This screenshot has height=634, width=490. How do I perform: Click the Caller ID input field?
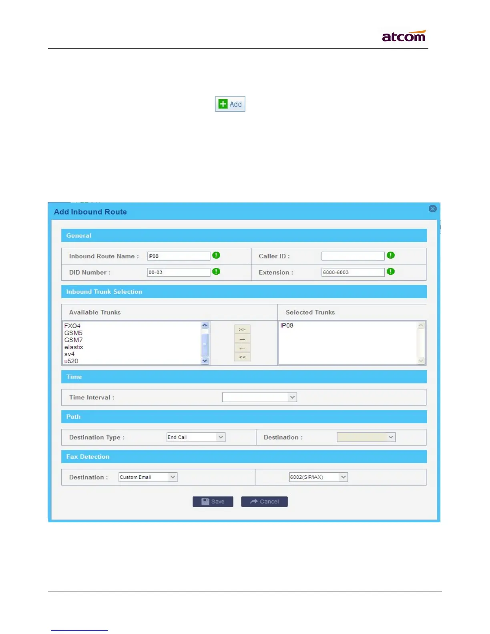coord(353,256)
